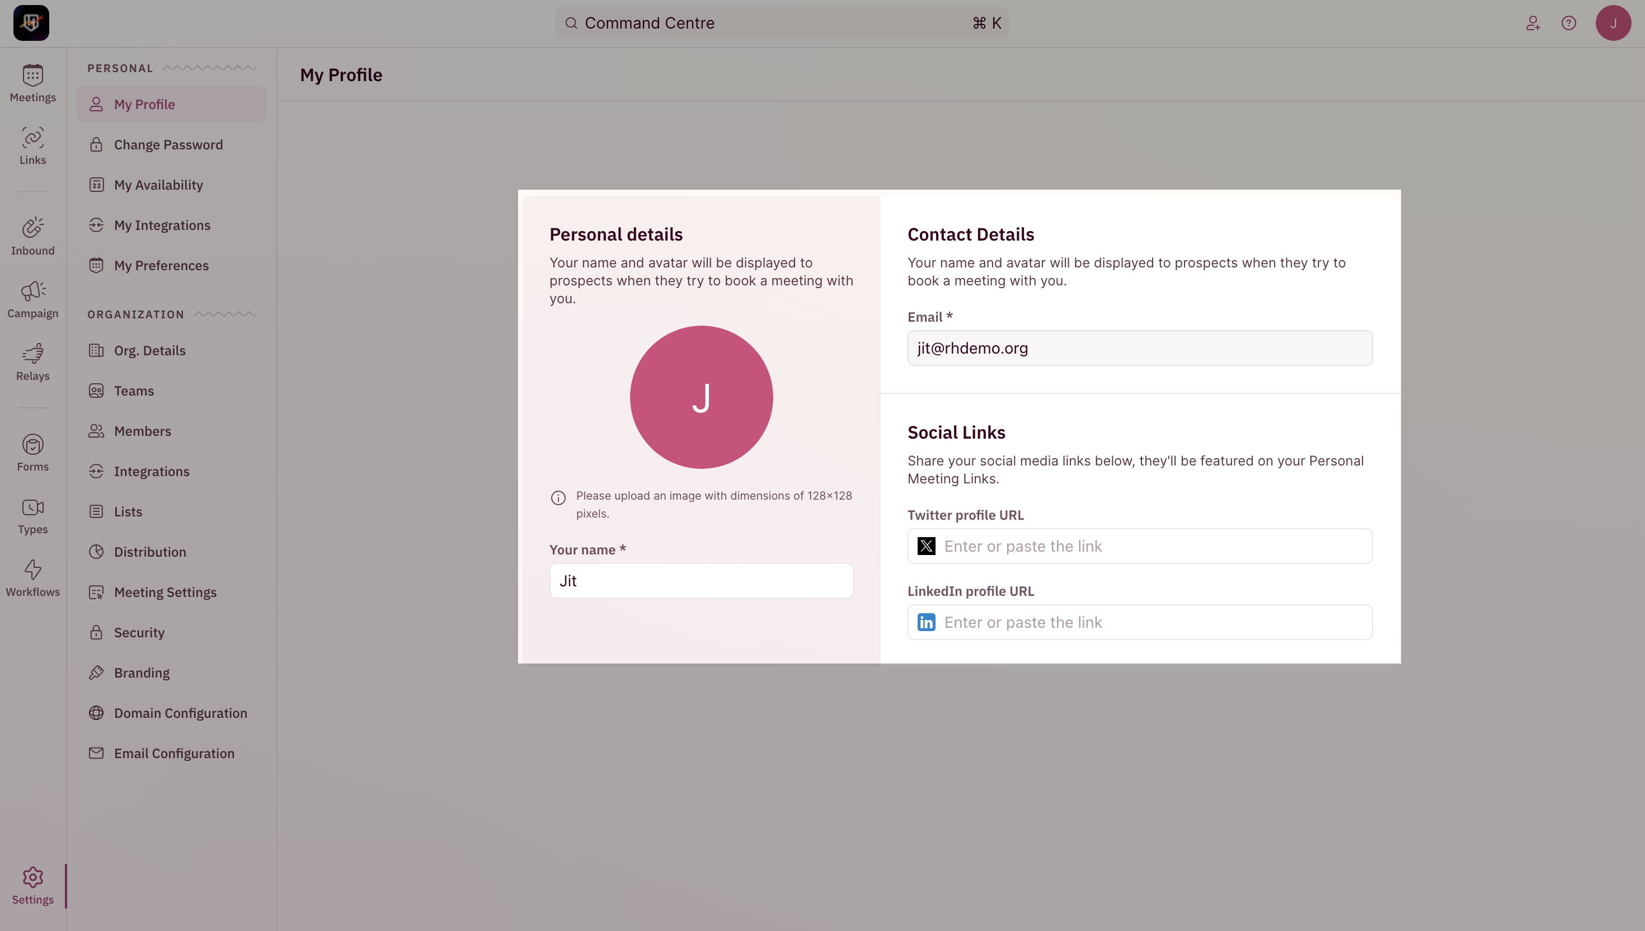Open the user avatar menu in header
Viewport: 1645px width, 931px height.
(1613, 23)
